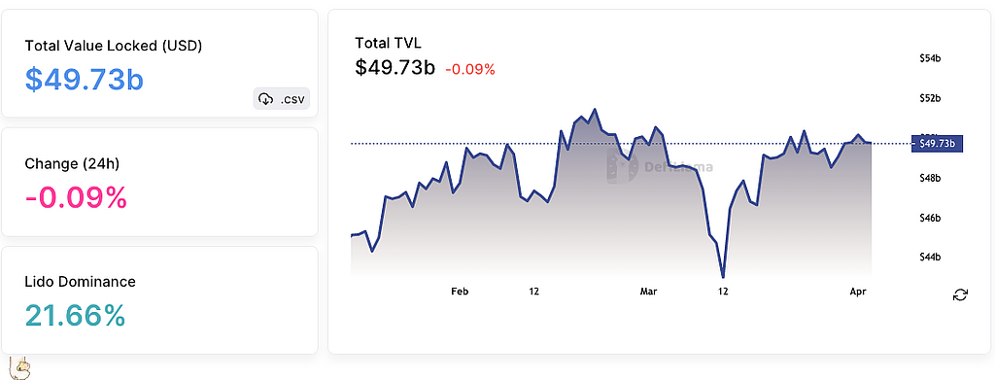
Task: Click the $54b y-axis label
Action: coord(930,58)
